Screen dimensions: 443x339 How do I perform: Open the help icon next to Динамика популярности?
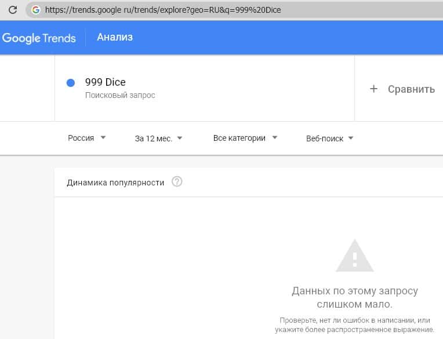click(177, 182)
